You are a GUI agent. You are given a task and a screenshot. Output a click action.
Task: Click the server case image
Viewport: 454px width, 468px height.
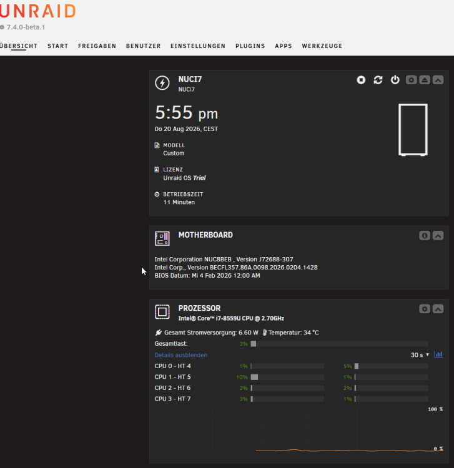(x=413, y=130)
